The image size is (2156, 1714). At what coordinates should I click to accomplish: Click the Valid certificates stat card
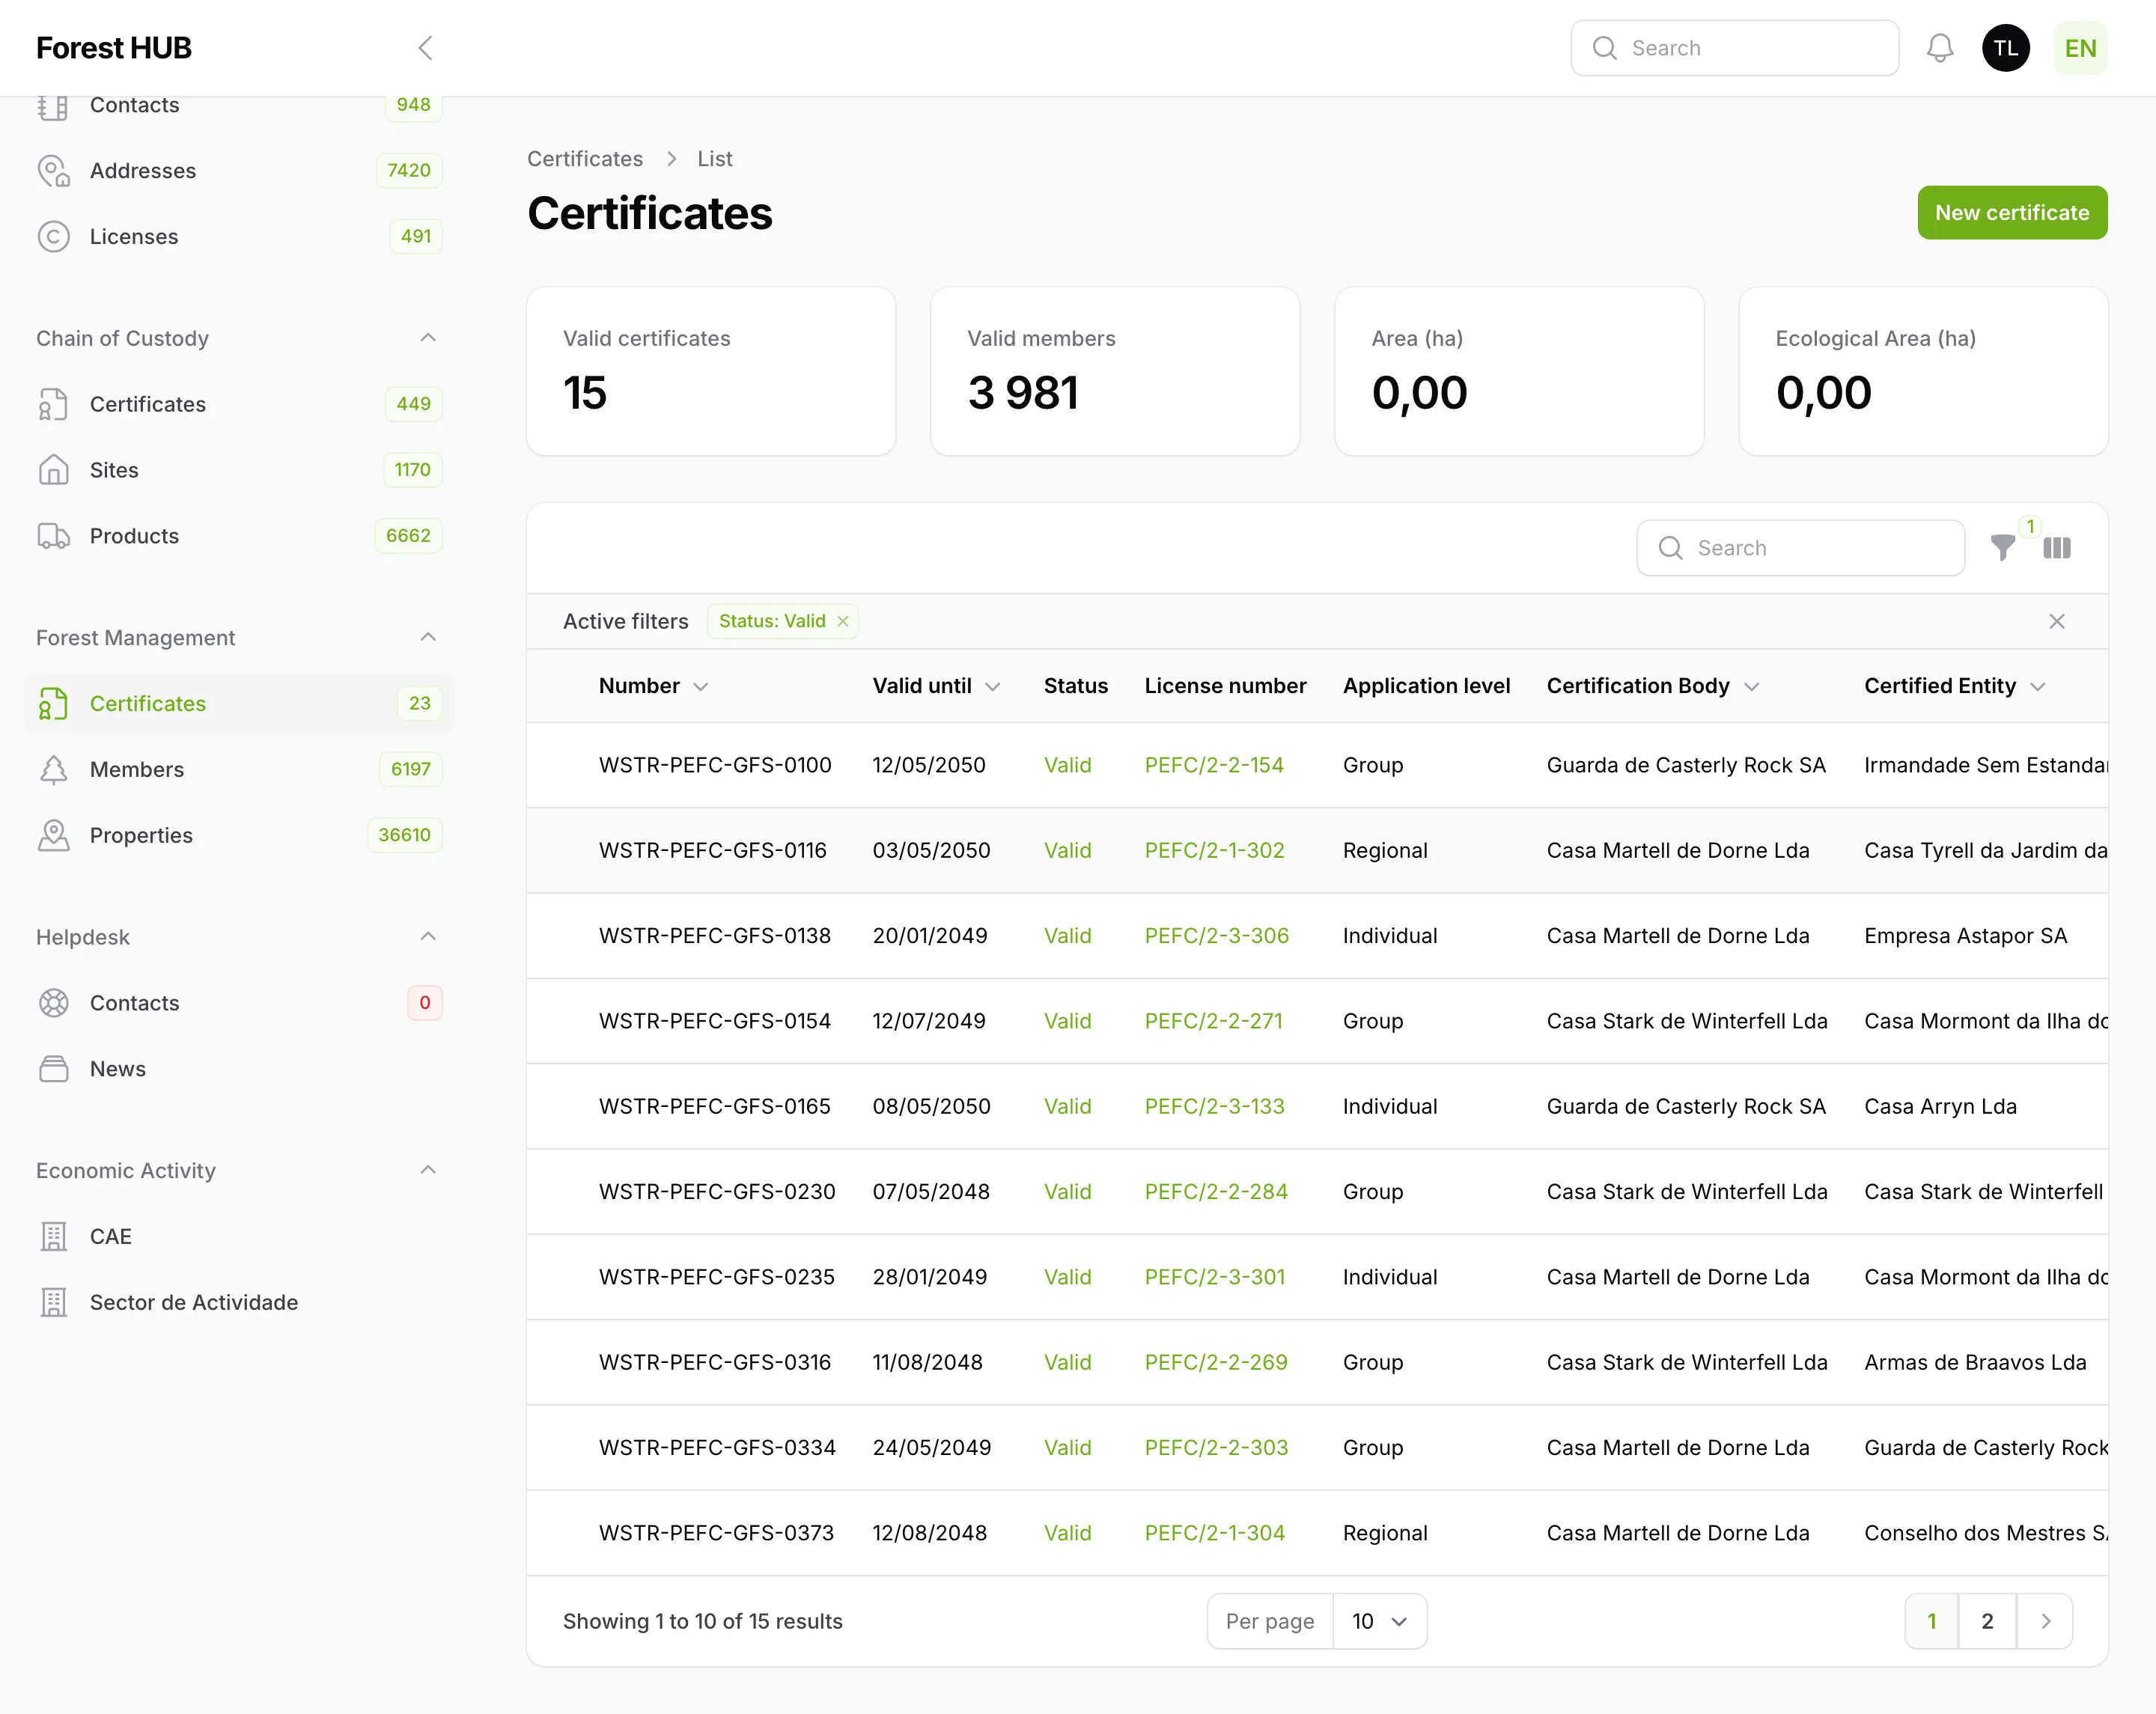coord(711,371)
